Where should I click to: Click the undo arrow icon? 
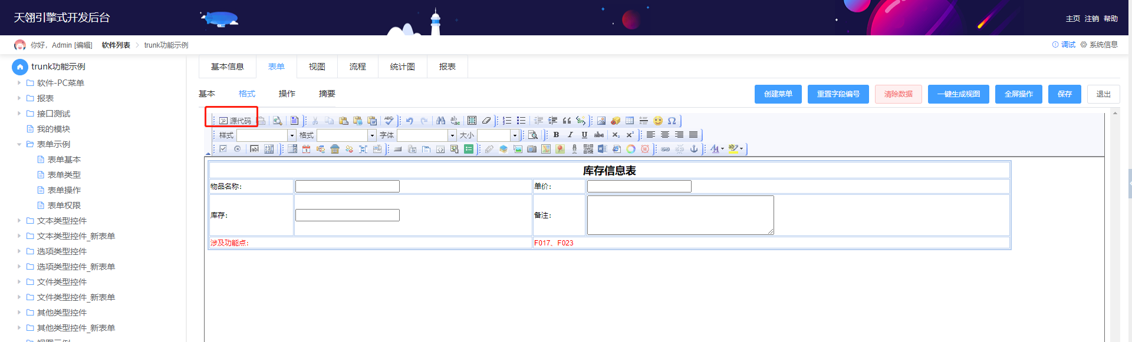pyautogui.click(x=410, y=121)
